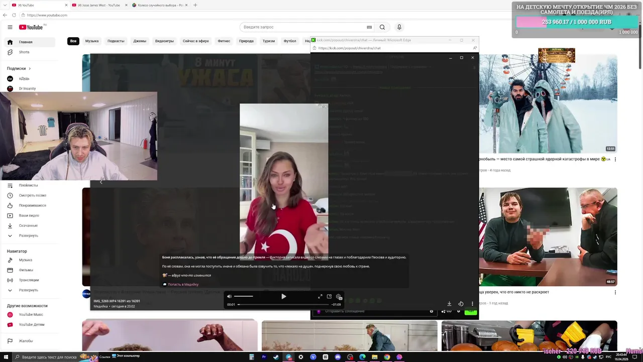This screenshot has height=362, width=643.
Task: Select the Все filter chip
Action: pyautogui.click(x=73, y=41)
